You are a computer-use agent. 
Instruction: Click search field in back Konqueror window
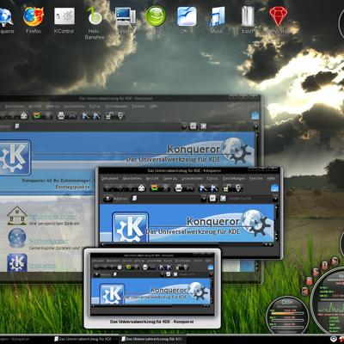(x=230, y=126)
